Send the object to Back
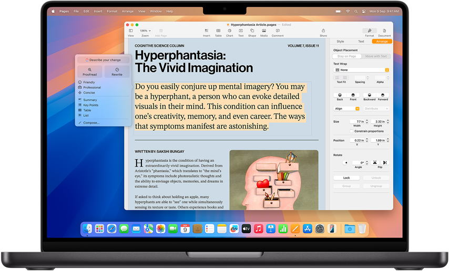449x271 pixels. click(x=340, y=96)
